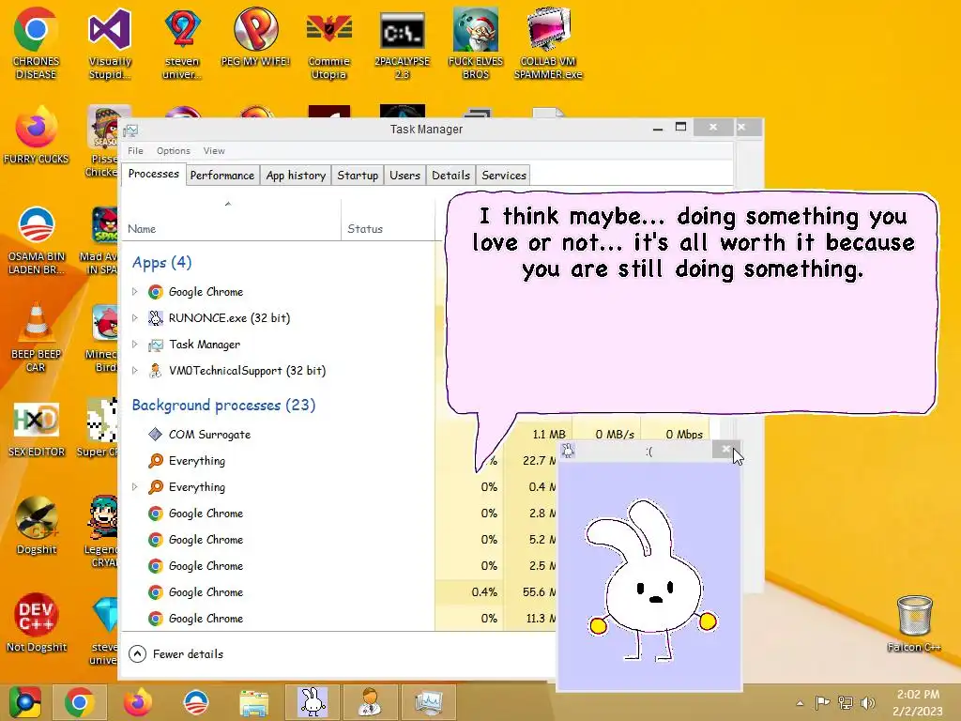The height and width of the screenshot is (721, 961).
Task: Click the Obama logo taskbar icon
Action: click(x=195, y=702)
